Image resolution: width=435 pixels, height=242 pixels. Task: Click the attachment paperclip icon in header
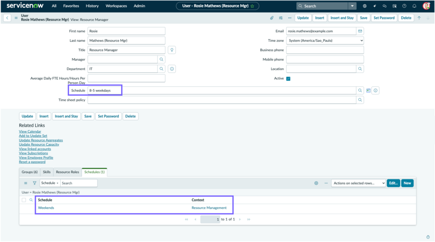point(272,18)
